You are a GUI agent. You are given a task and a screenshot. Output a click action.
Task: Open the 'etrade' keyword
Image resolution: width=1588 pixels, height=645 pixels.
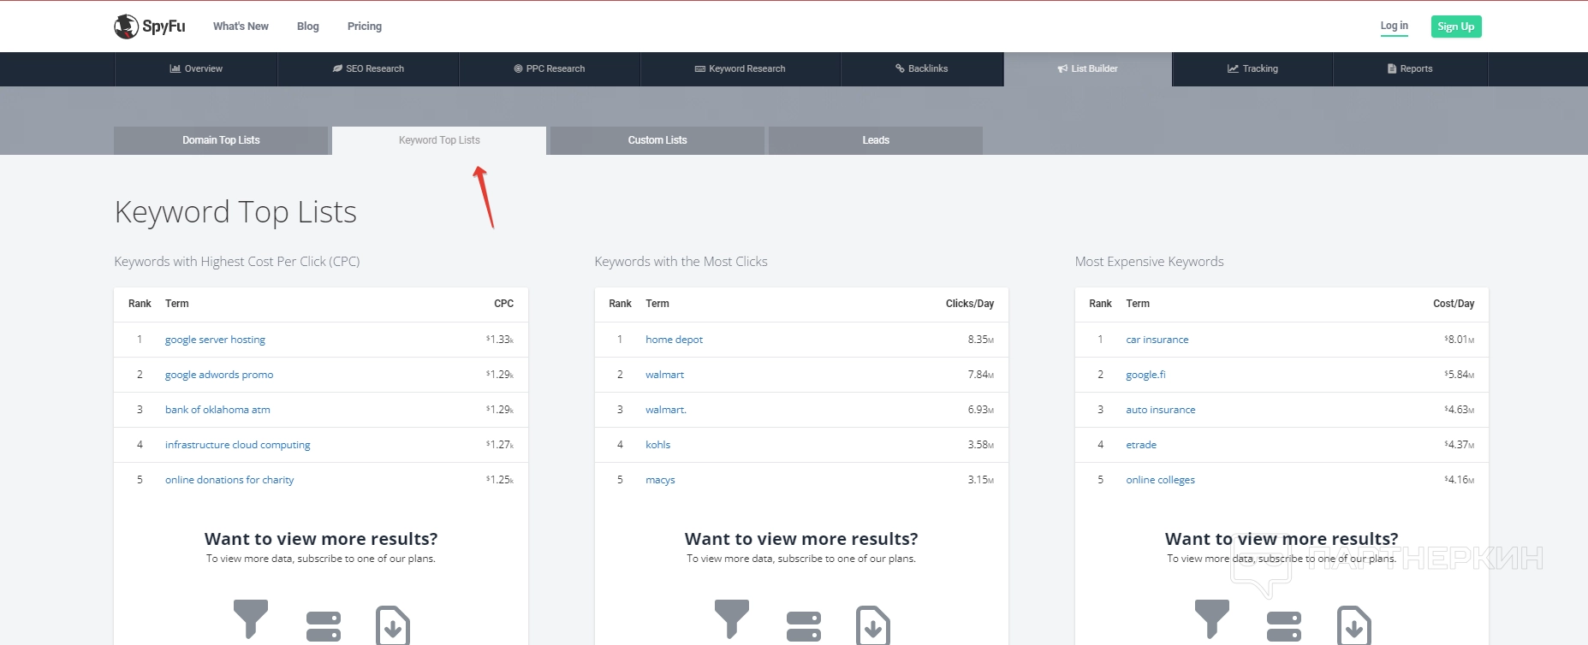(x=1141, y=445)
